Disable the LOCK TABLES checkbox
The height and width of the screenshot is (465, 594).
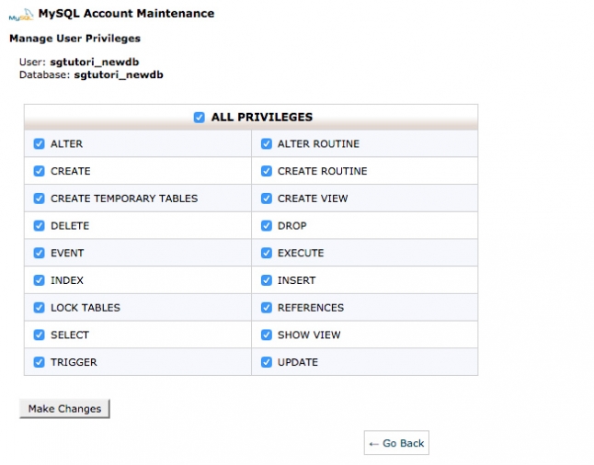(39, 308)
